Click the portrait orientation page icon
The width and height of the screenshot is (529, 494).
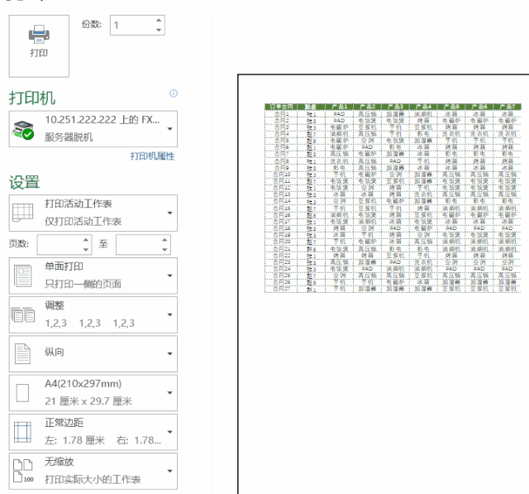point(22,353)
